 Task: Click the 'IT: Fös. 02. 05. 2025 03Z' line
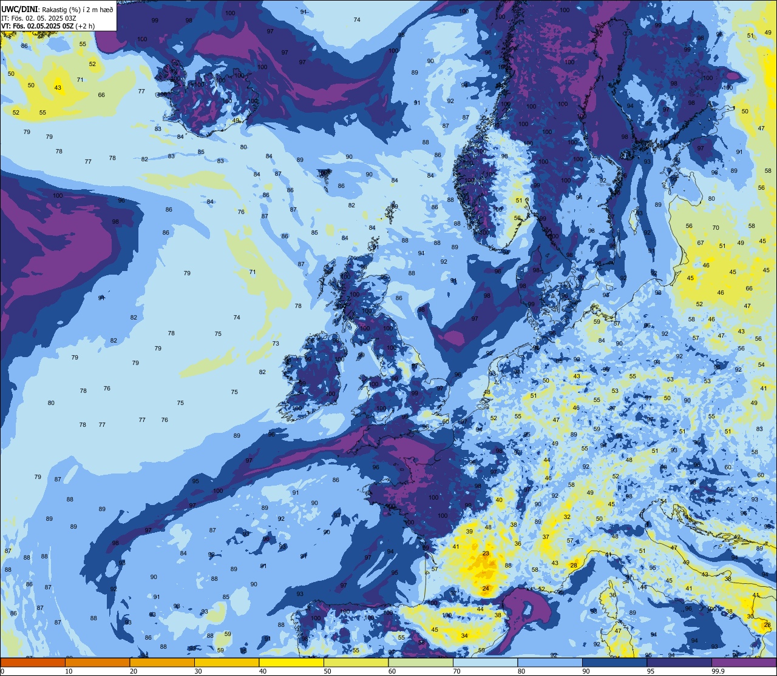pyautogui.click(x=39, y=18)
